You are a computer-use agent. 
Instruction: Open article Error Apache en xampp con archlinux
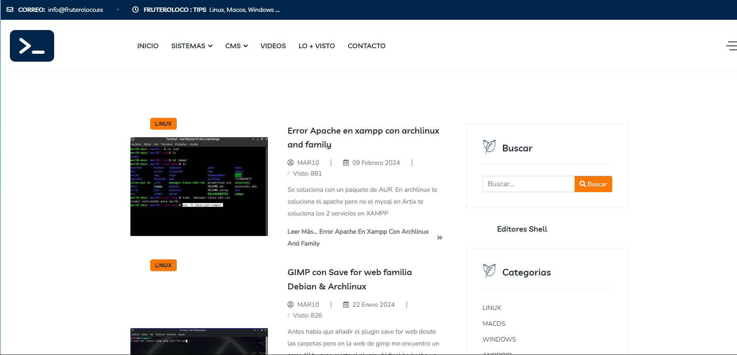click(363, 138)
